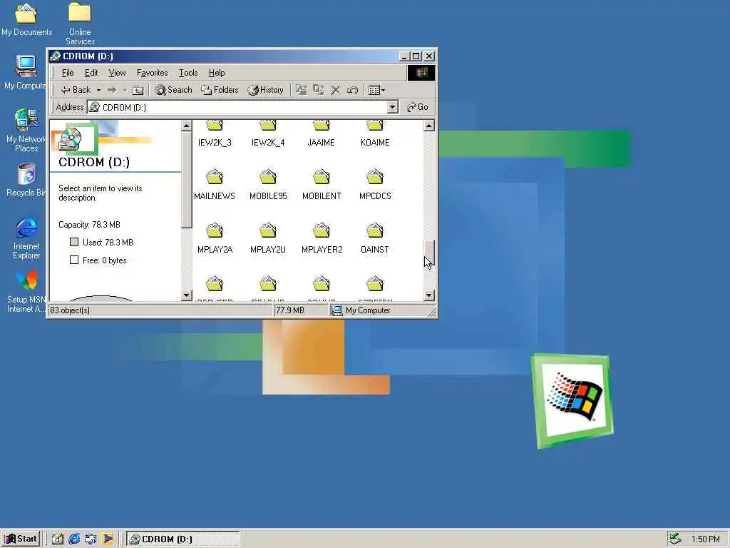Click the Forward arrow toolbar button

pyautogui.click(x=112, y=90)
